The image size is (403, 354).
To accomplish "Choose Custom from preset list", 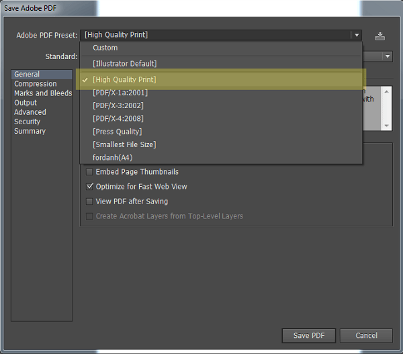I will pyautogui.click(x=105, y=48).
